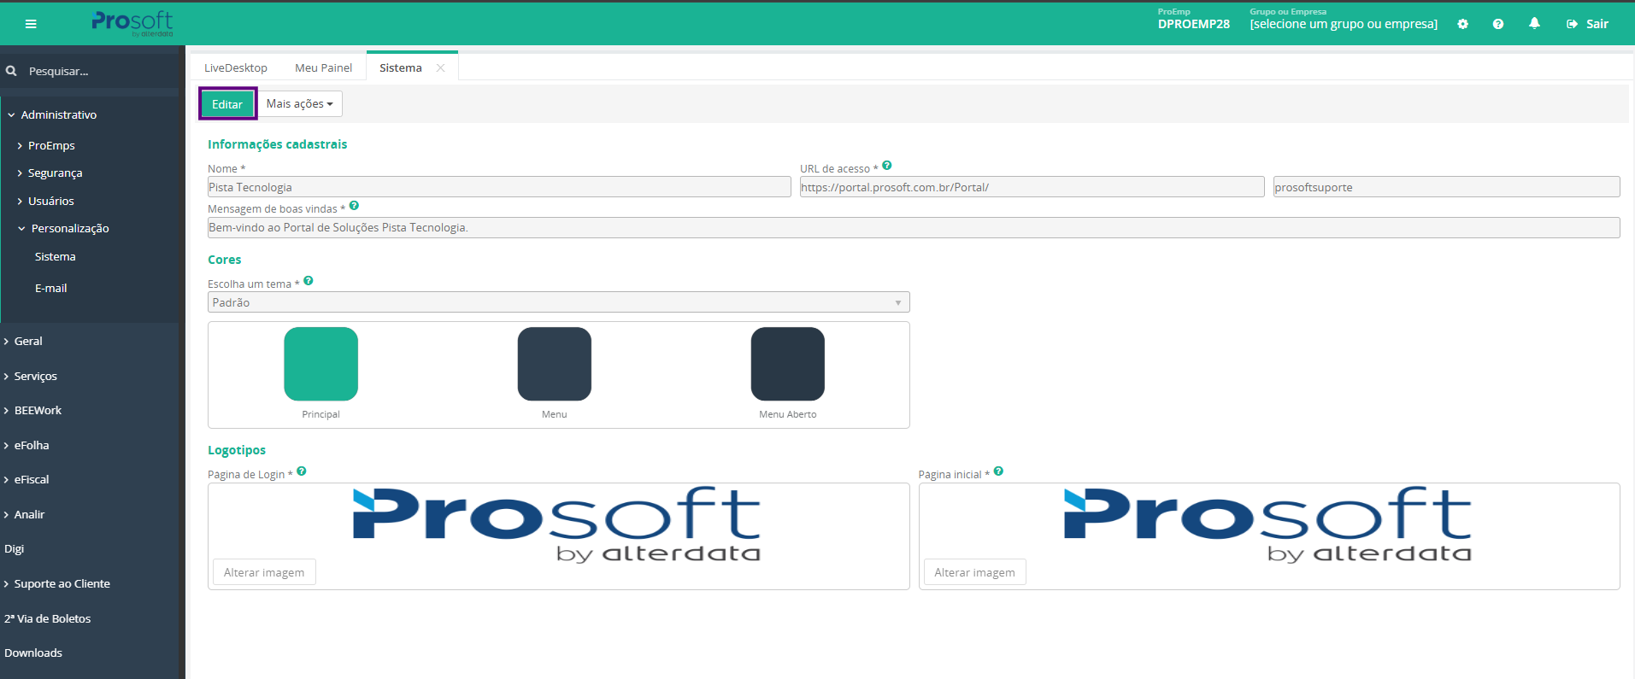Open 2ª Via de Boletos
The height and width of the screenshot is (679, 1635).
[x=48, y=618]
